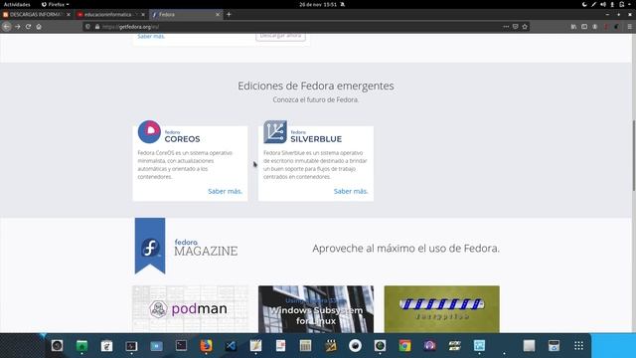Open the screenshot tool in dock

[479, 345]
